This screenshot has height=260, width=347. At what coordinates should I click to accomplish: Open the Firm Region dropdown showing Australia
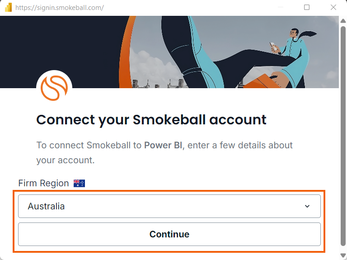(x=169, y=206)
